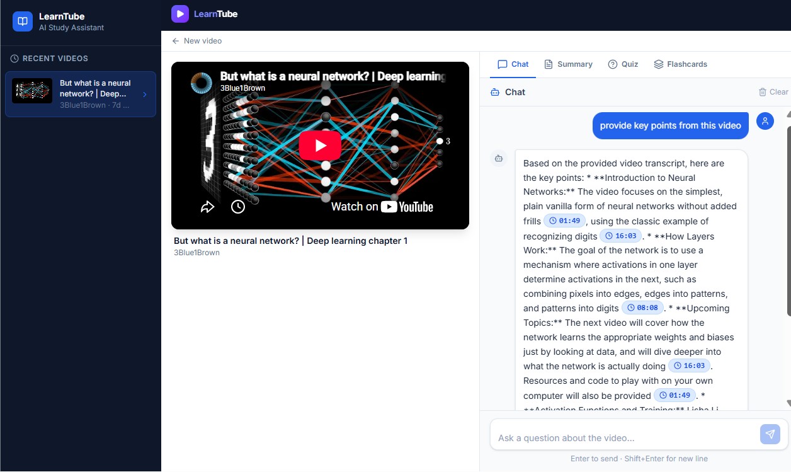Click the YouTube logo on the player
Viewport: 791px width, 472px height.
tap(407, 207)
